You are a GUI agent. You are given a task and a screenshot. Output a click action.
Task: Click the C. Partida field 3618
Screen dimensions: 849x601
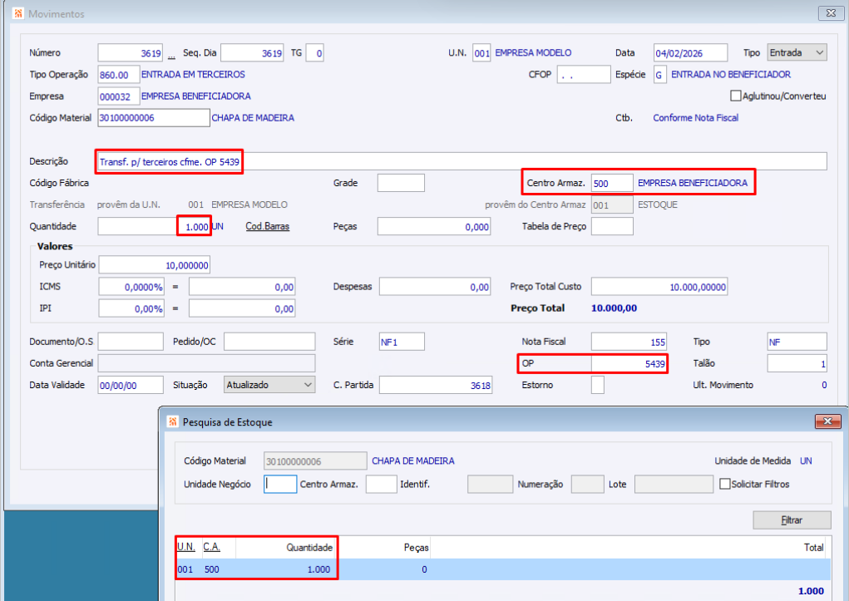pos(436,385)
